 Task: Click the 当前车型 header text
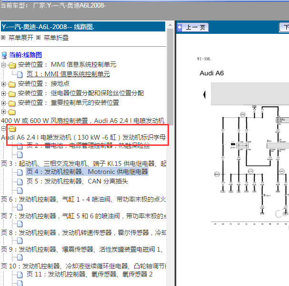(53, 5)
